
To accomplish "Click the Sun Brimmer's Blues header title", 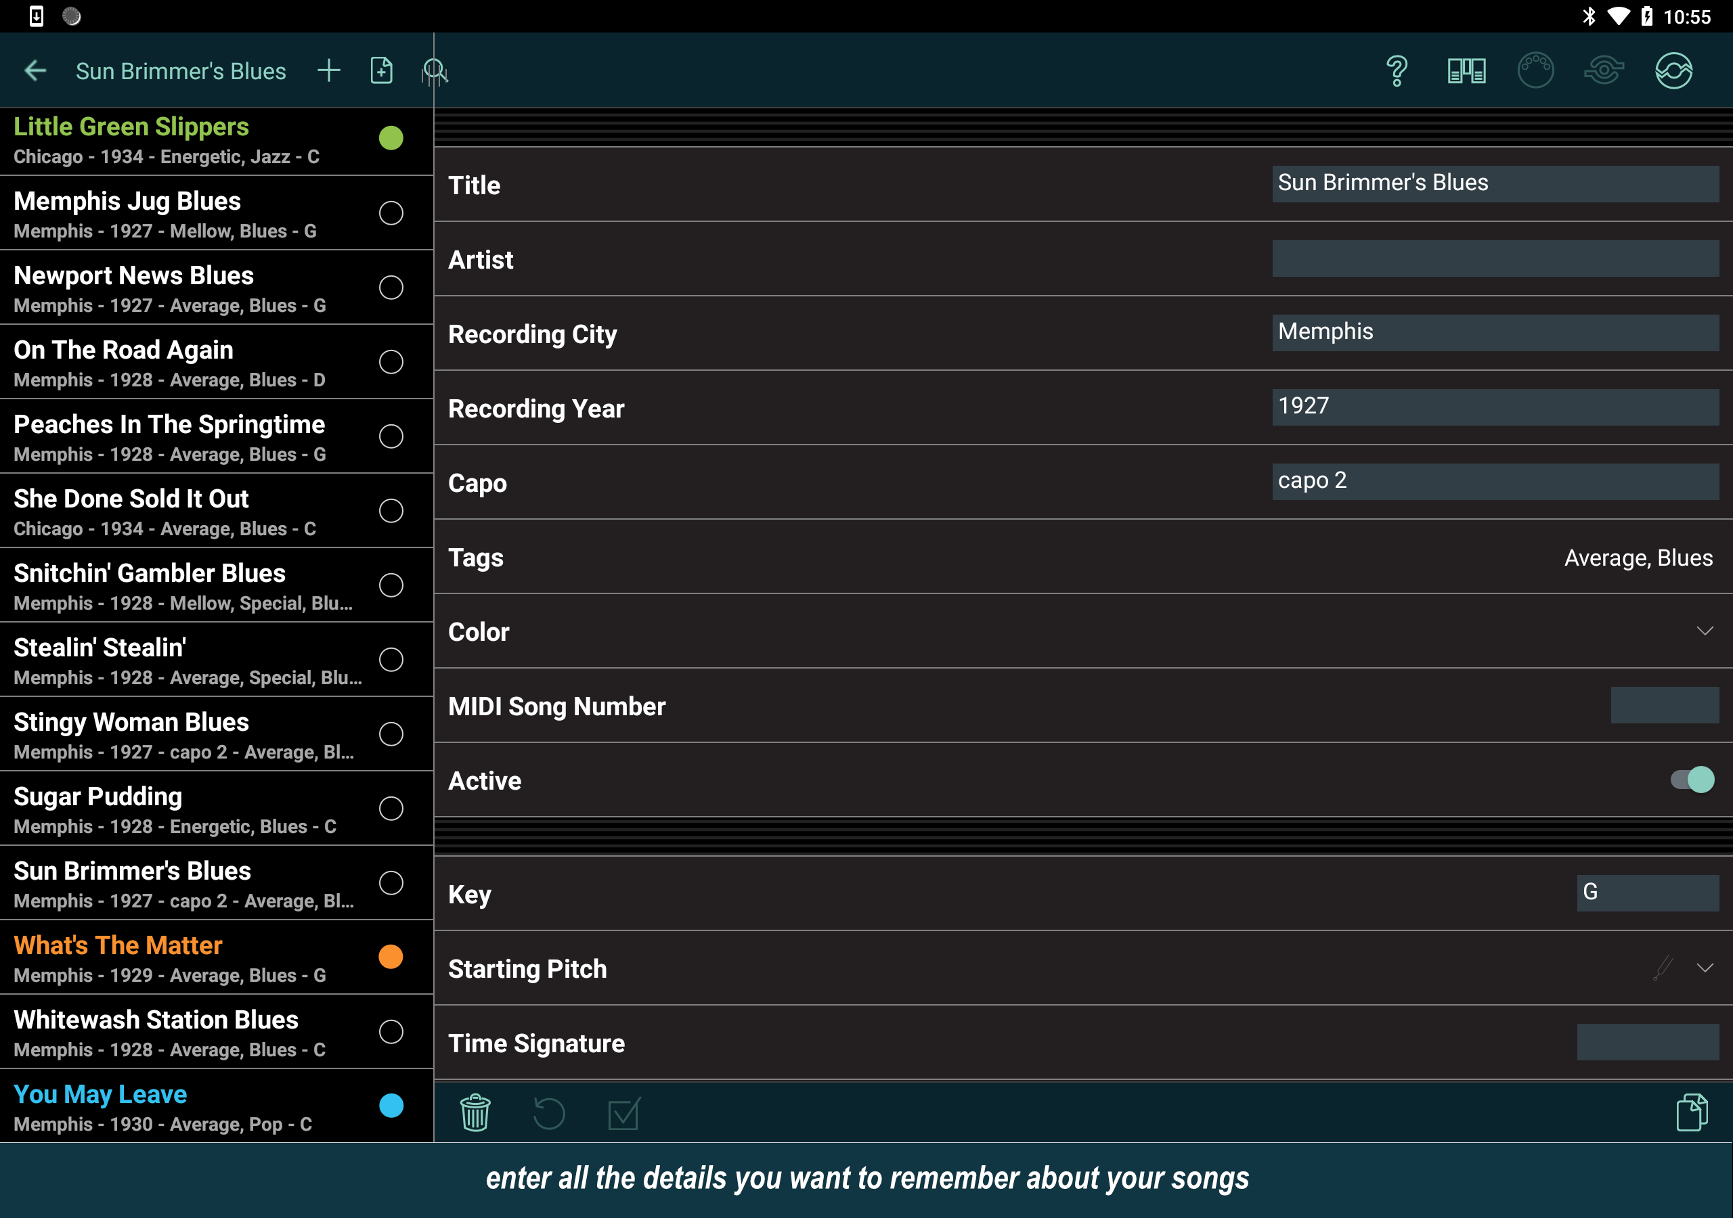I will [181, 71].
